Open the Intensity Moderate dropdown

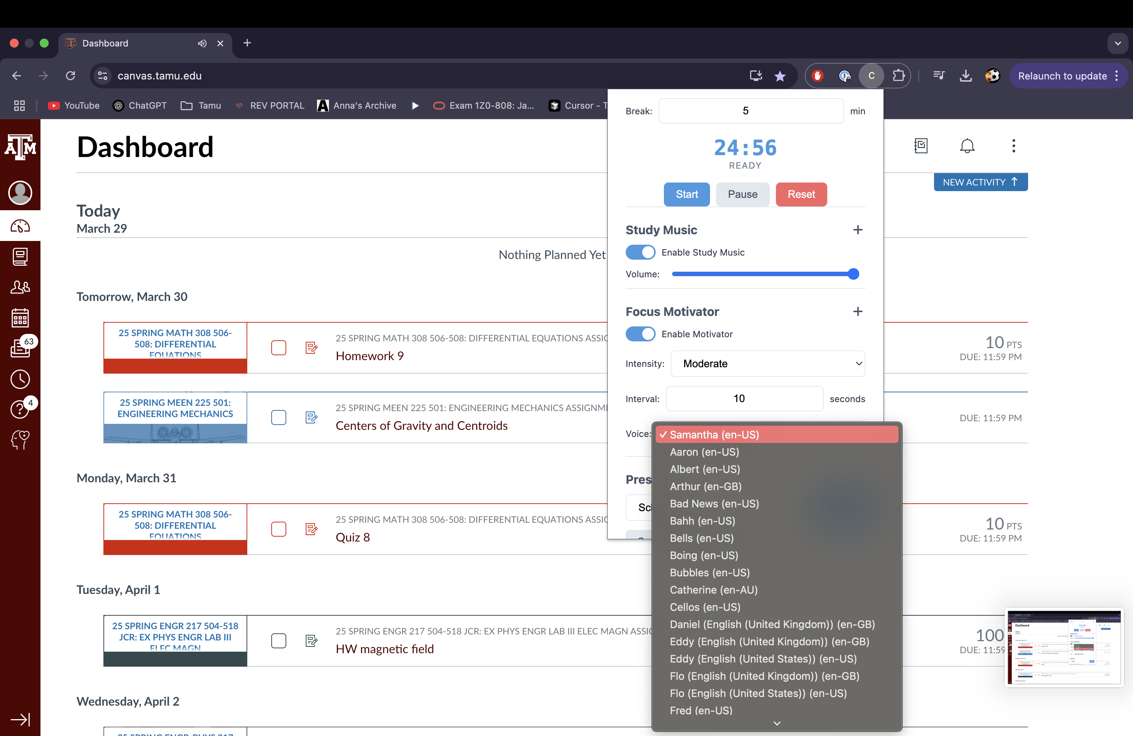(767, 364)
